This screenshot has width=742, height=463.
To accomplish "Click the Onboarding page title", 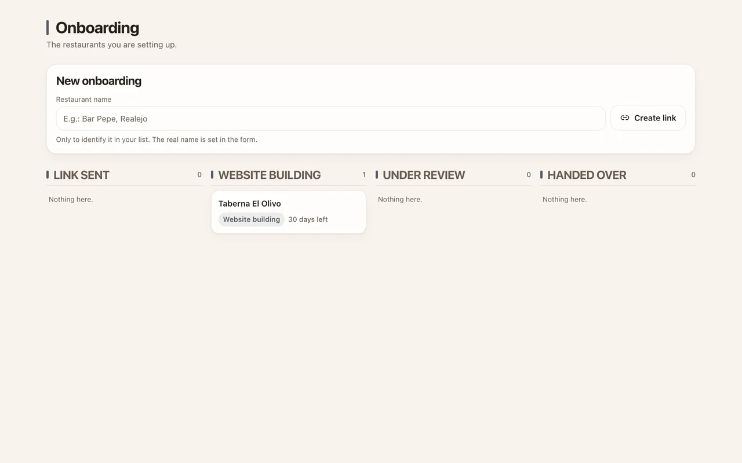I will click(97, 28).
